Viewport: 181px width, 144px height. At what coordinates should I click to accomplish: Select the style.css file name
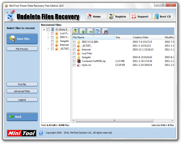coord(86,65)
